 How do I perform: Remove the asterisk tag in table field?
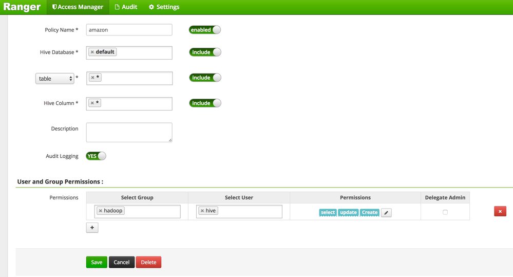pos(92,78)
